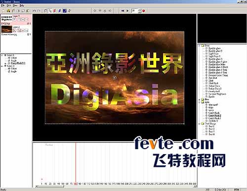Select Offset under Layer 1
The width and height of the screenshot is (247, 191).
click(14, 58)
